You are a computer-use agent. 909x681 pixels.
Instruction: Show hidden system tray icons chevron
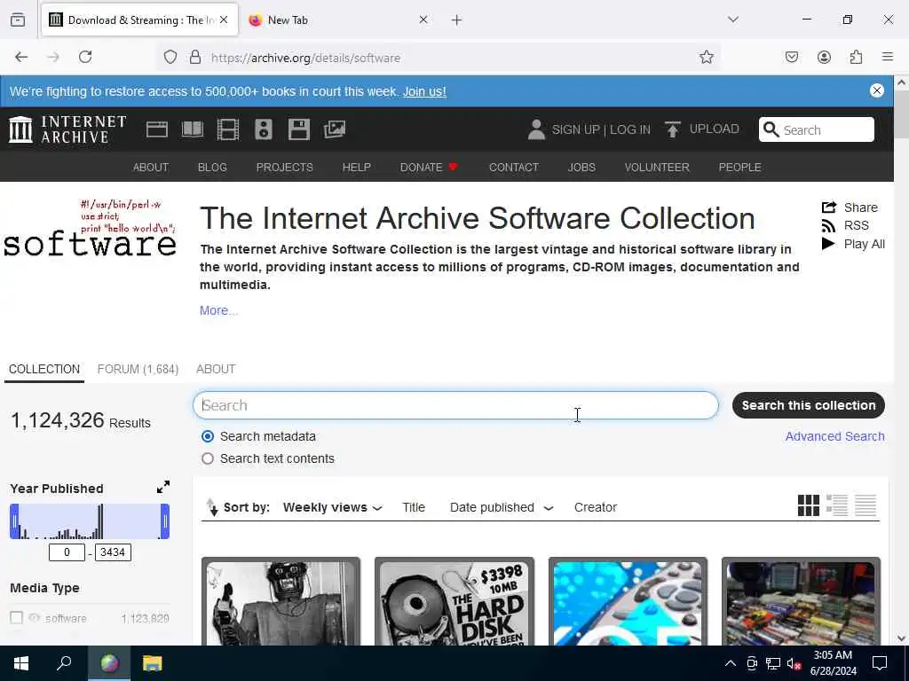pyautogui.click(x=731, y=663)
